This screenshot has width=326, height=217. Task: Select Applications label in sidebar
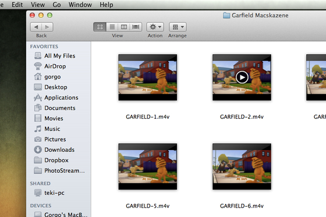coord(61,98)
